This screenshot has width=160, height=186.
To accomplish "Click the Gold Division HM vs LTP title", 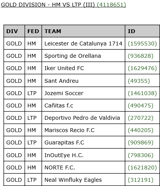I will pyautogui.click(x=48, y=5).
